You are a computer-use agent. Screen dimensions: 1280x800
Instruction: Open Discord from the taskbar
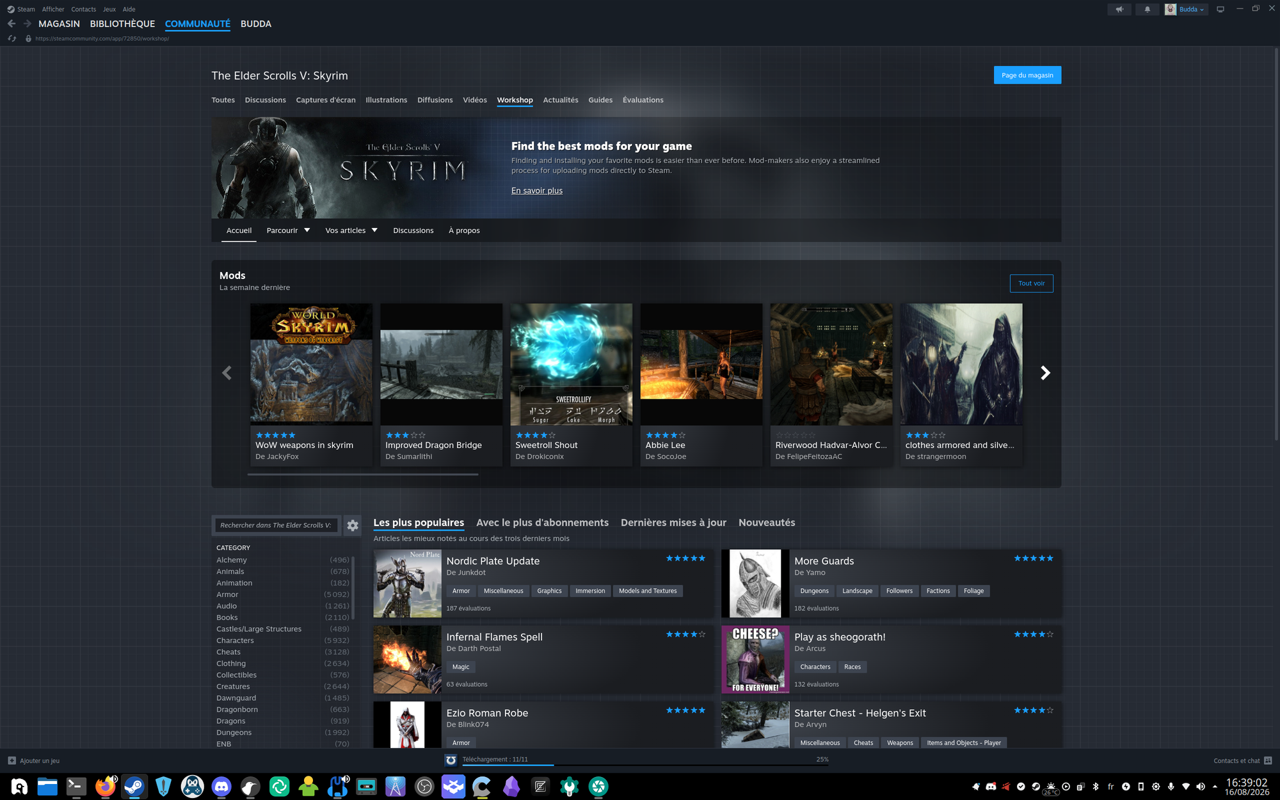[x=221, y=786]
